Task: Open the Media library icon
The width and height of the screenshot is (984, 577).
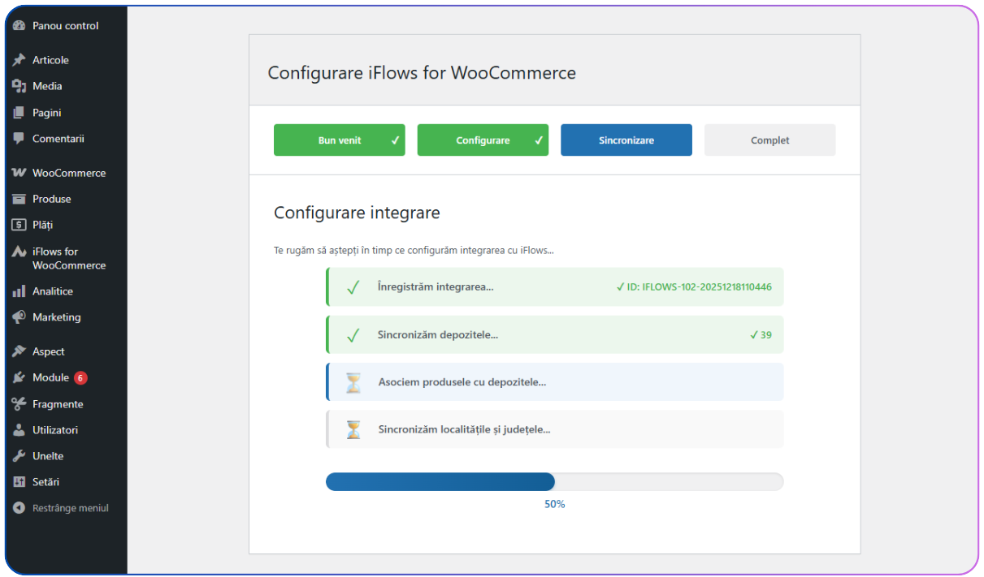Action: tap(17, 86)
